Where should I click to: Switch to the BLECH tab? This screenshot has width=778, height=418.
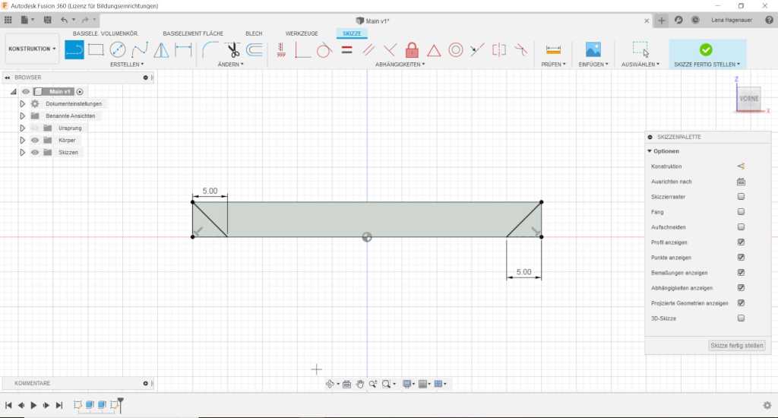pyautogui.click(x=254, y=33)
